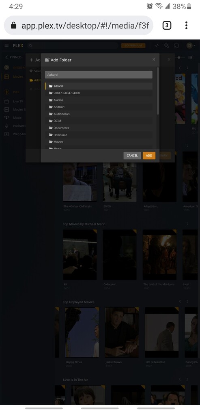Next arrow for Top Movies by Michael Mann

(x=187, y=223)
